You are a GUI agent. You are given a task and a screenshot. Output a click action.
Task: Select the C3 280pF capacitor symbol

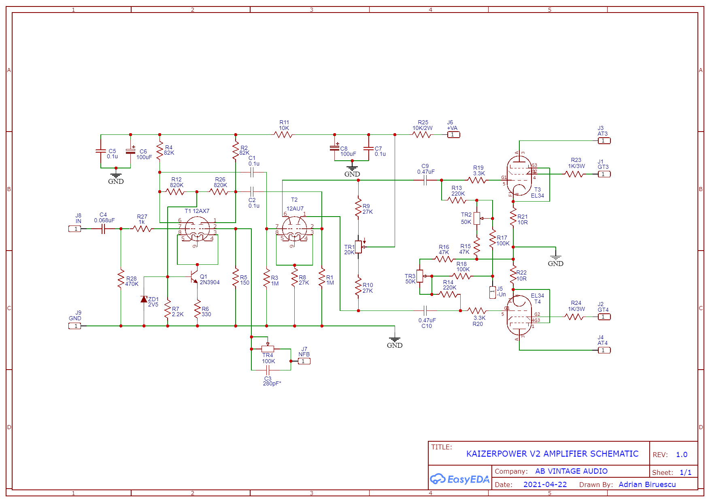tap(268, 370)
